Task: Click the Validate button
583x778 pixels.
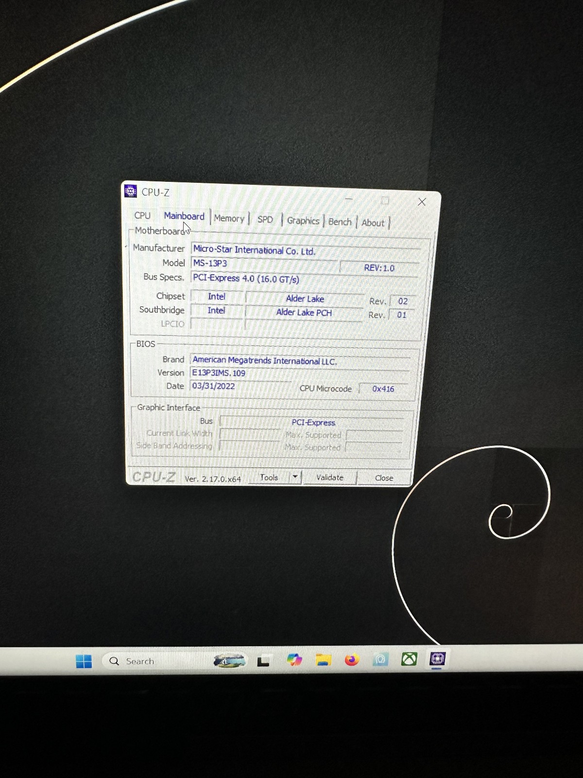Action: point(330,477)
